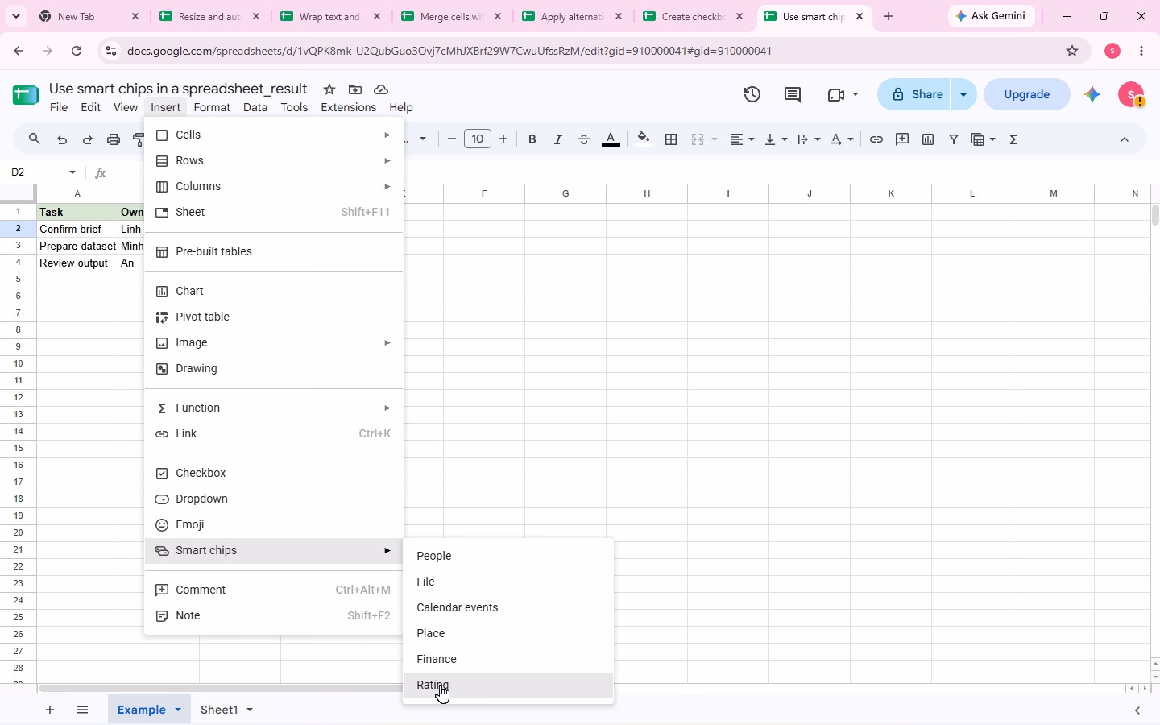Click the redo arrow icon
This screenshot has width=1160, height=725.
pos(88,139)
